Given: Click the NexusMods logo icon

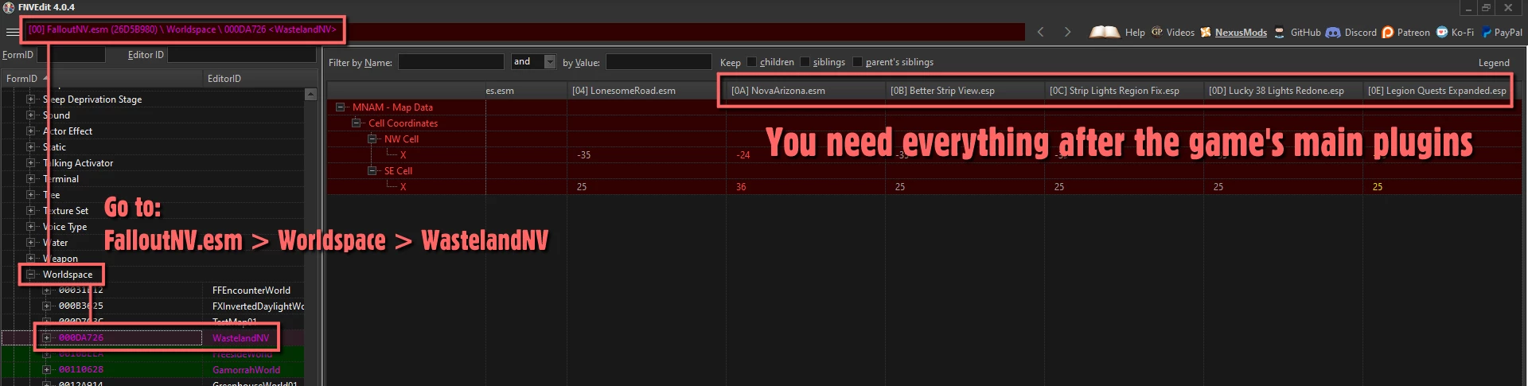Looking at the screenshot, I should pos(1206,32).
